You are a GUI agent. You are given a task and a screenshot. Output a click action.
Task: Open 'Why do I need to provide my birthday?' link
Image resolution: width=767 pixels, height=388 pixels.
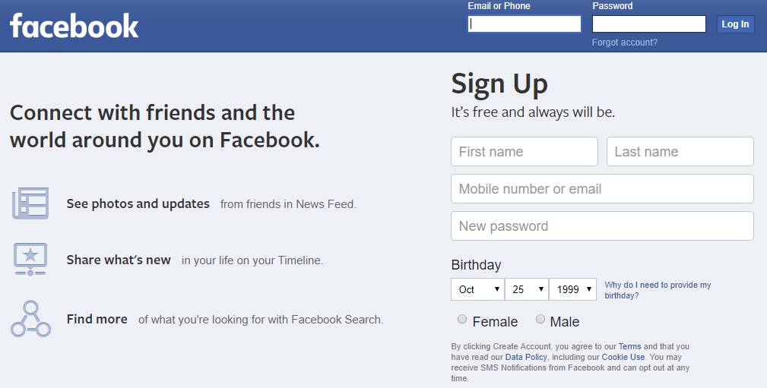click(658, 290)
